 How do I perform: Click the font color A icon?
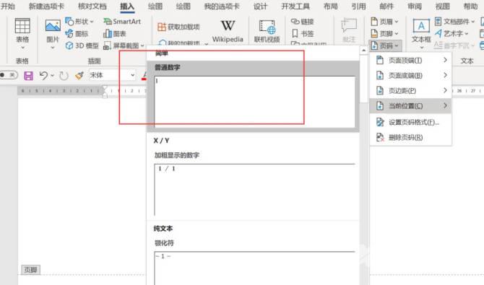[144, 76]
